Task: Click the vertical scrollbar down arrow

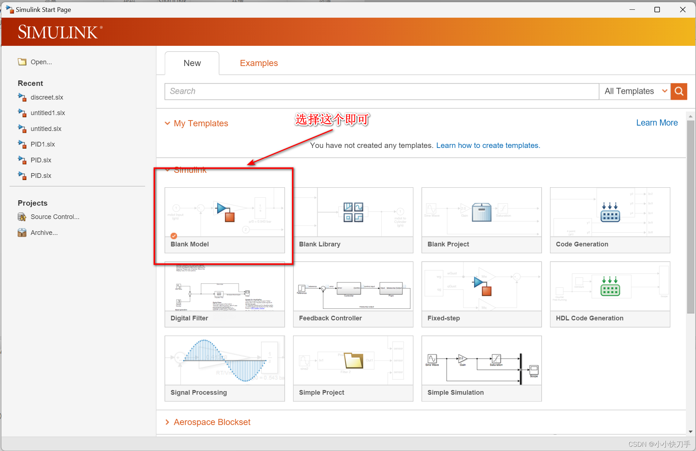Action: point(690,432)
